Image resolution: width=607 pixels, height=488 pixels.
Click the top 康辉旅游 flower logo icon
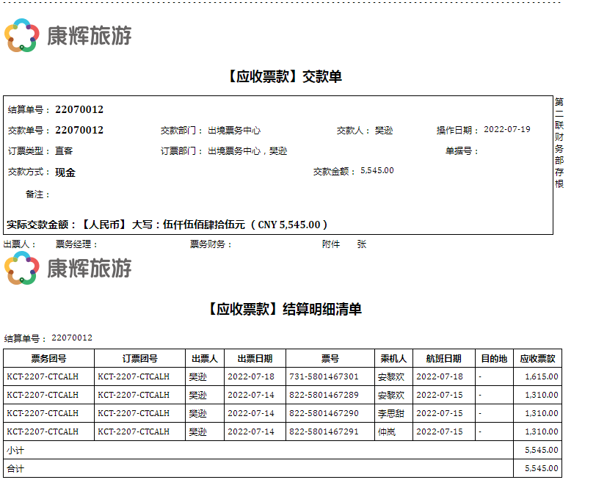[21, 36]
